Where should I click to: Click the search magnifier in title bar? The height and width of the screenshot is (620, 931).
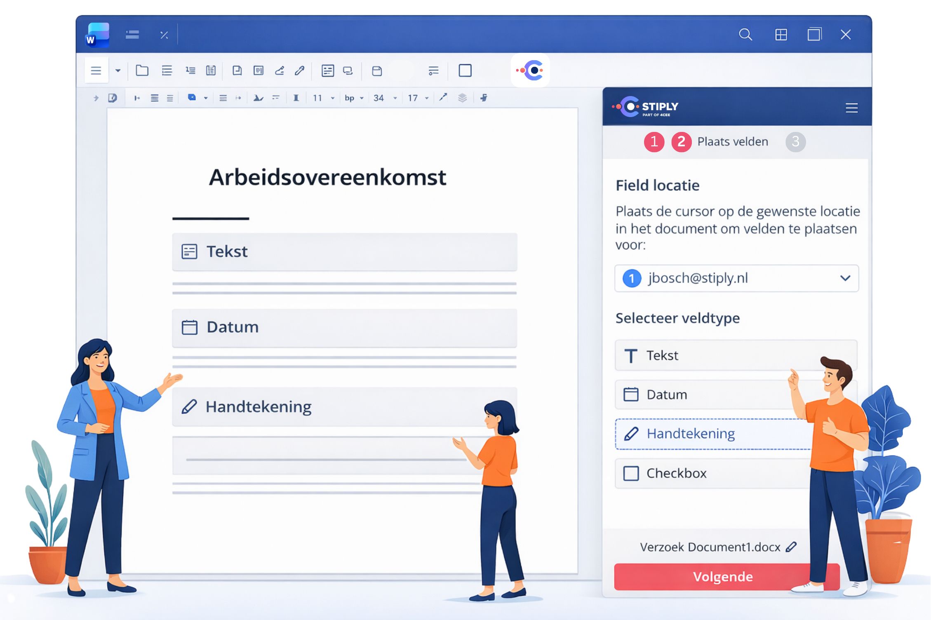[745, 35]
